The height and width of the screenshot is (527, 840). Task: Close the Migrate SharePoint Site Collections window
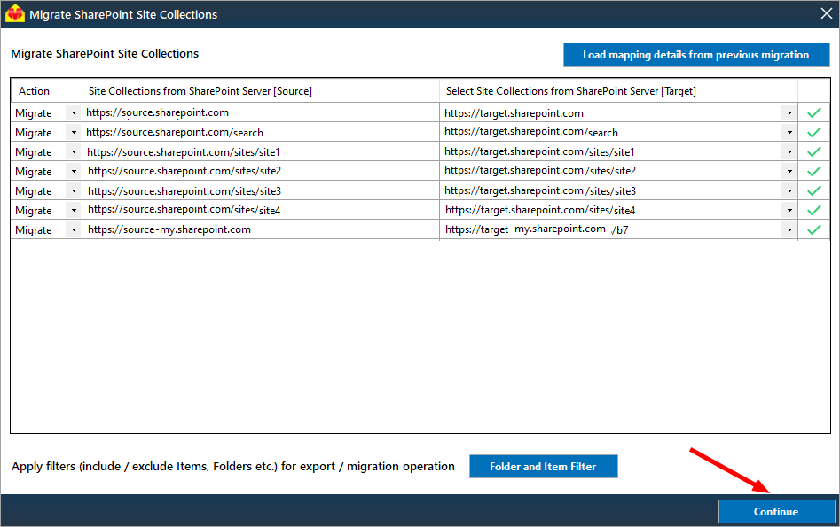click(826, 13)
